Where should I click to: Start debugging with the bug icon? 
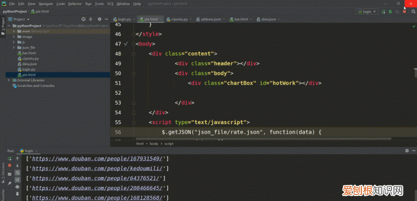tap(390, 12)
